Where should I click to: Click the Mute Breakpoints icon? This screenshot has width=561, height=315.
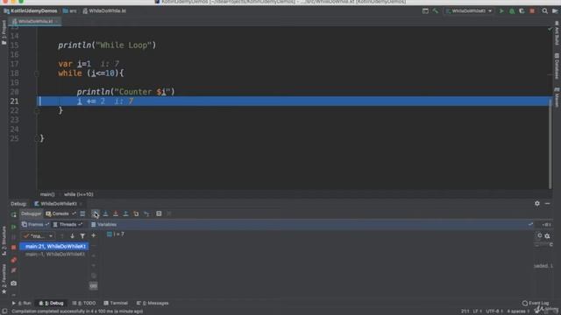pos(14,270)
